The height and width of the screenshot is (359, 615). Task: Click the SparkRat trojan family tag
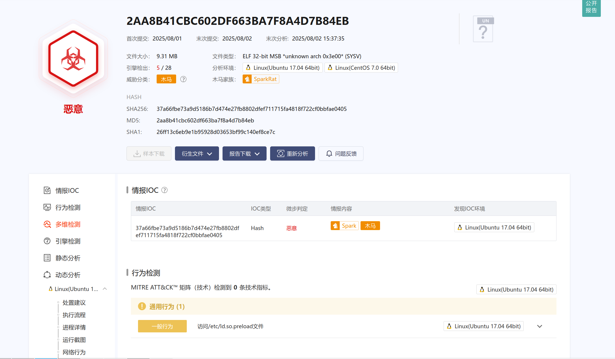[261, 79]
